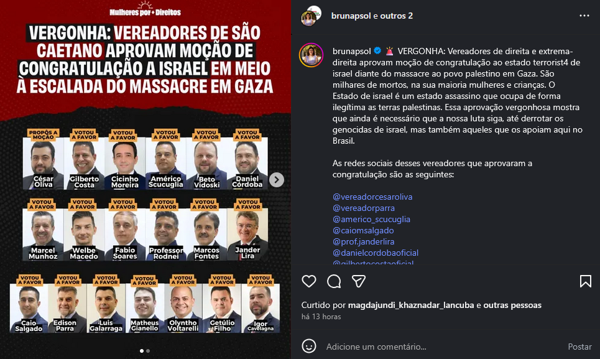Click the César Oliva photo in the image
Screen dimensions: 600x359
[x=44, y=164]
